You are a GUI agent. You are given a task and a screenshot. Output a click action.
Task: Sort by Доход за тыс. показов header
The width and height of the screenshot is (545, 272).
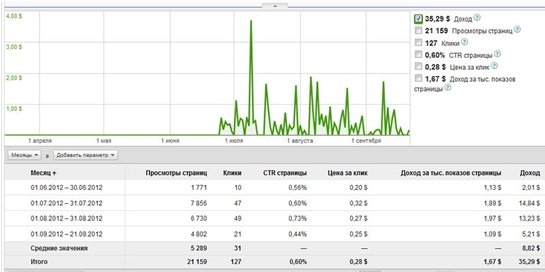451,173
